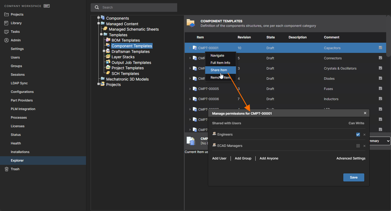Collapse the Managed Content tree node
The image size is (391, 211).
coord(99,23)
